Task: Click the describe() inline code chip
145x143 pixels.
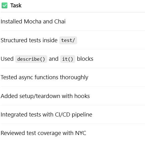Action: pyautogui.click(x=31, y=59)
